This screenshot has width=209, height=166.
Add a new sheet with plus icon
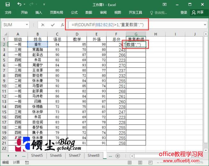pos(118,156)
